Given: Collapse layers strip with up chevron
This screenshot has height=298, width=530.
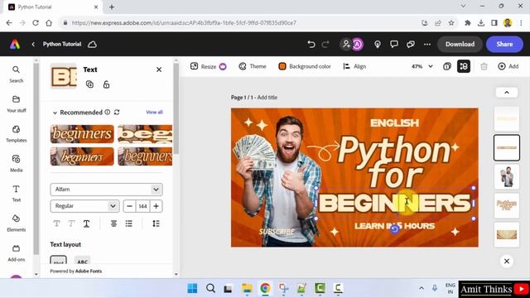Looking at the screenshot, I should click(x=507, y=93).
